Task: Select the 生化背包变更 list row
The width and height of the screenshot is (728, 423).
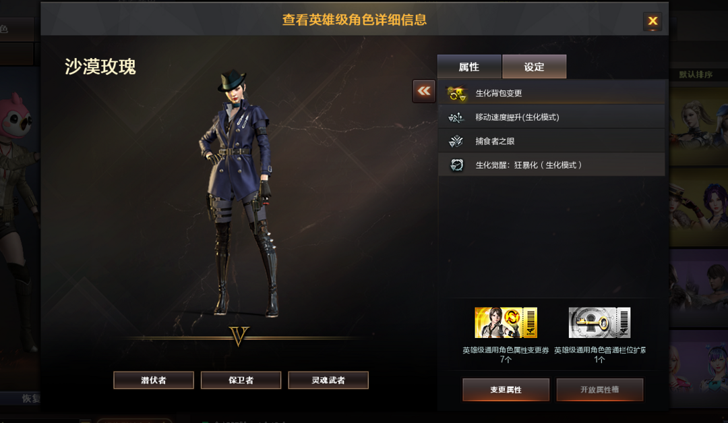Action: click(551, 93)
